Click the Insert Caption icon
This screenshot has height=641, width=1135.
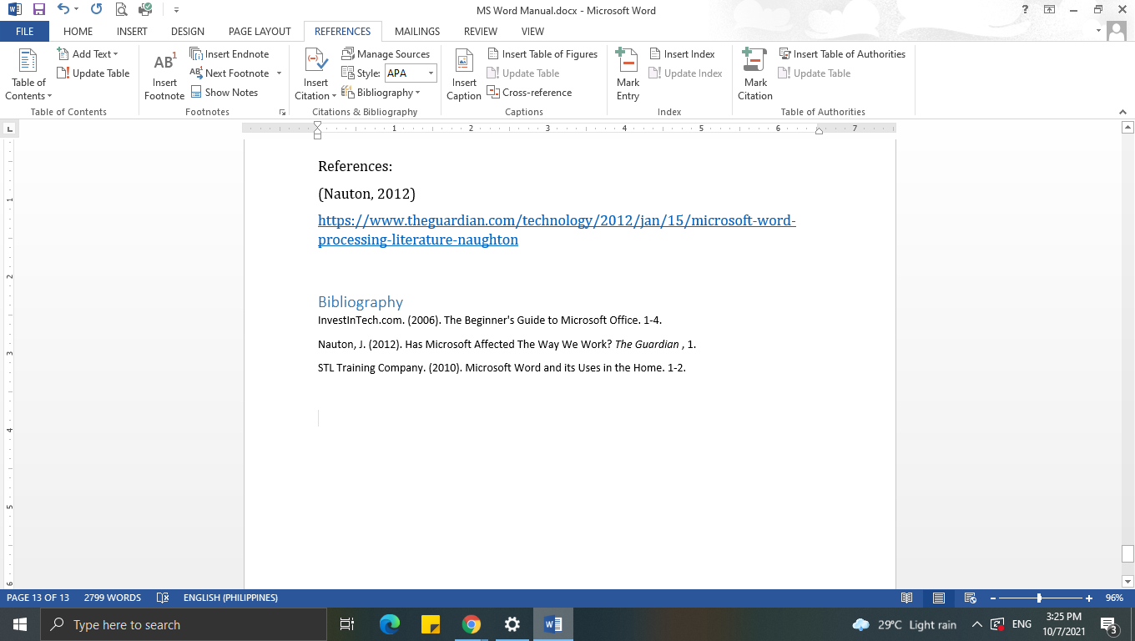point(464,75)
